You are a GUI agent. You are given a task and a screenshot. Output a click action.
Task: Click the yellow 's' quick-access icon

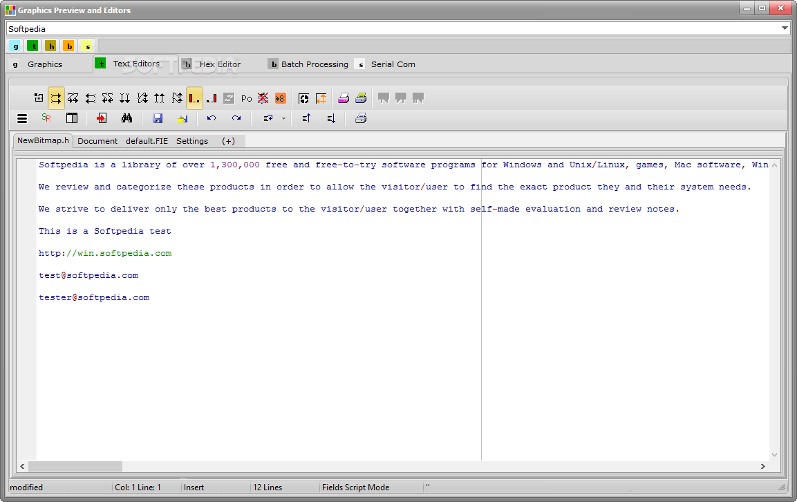point(87,46)
